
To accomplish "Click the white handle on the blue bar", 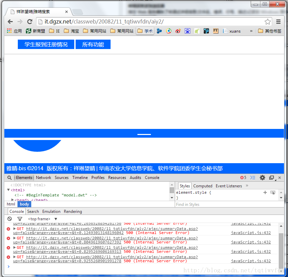I will pyautogui.click(x=144, y=134).
